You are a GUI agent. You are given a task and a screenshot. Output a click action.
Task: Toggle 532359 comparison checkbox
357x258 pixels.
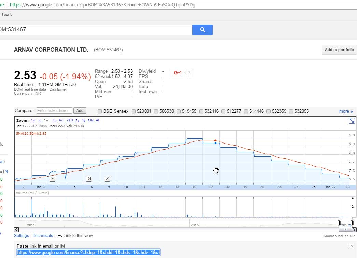click(269, 111)
